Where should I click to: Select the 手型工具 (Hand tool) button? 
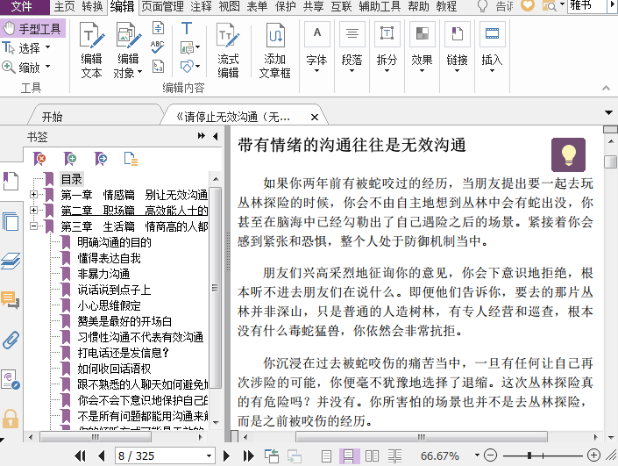click(x=33, y=28)
